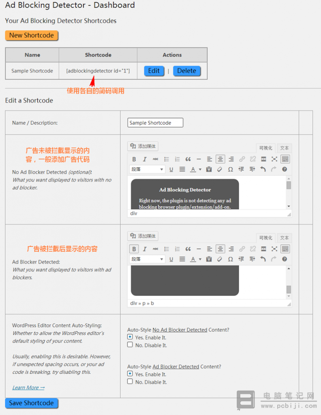This screenshot has width=321, height=415.
Task: Open 段落 format dropdown in Ad Blocker Detected editor
Action: [147, 259]
